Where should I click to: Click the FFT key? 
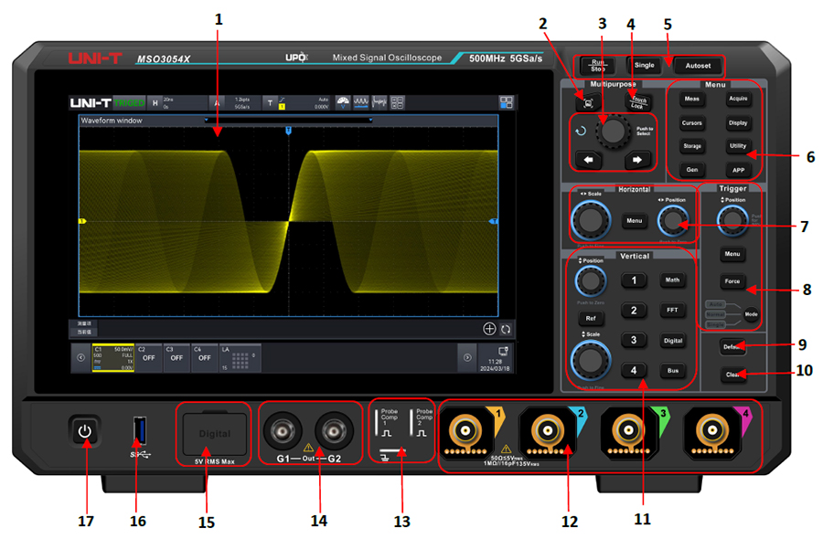672,311
